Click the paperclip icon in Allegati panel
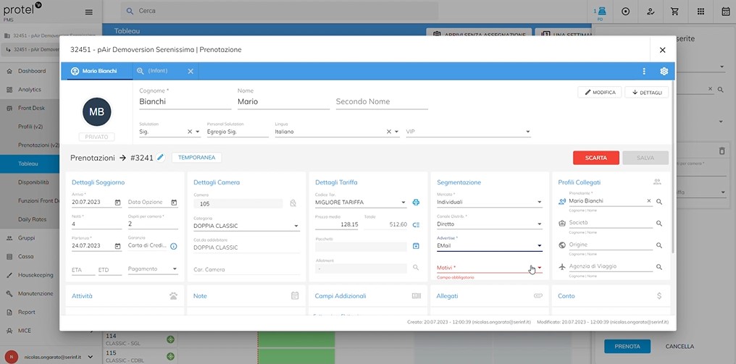 (538, 296)
